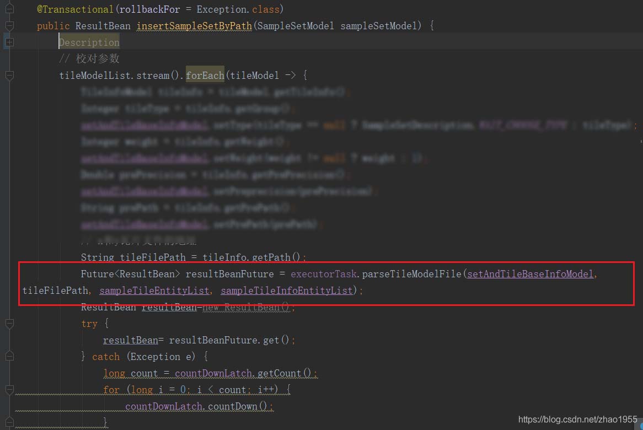
Task: Click the tileFilePath argument on the wrapped line
Action: point(55,291)
